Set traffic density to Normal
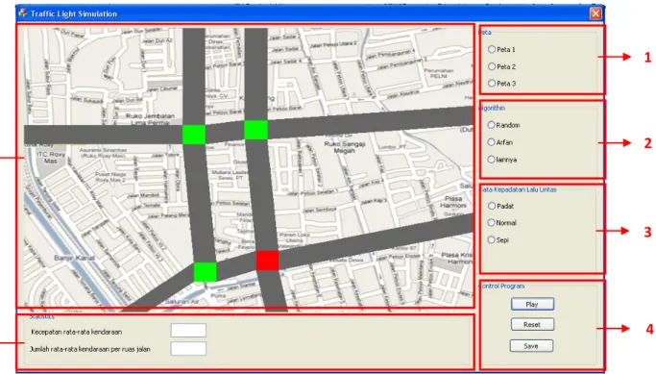The height and width of the screenshot is (374, 656). (492, 223)
